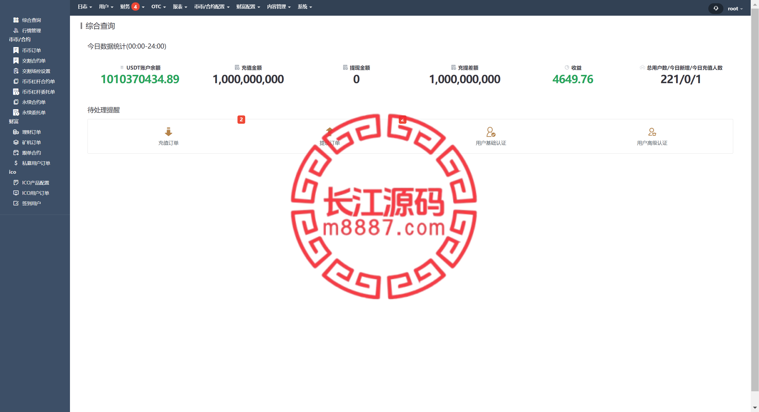Click the 矿机订单 layers icon
This screenshot has width=759, height=412.
click(16, 142)
